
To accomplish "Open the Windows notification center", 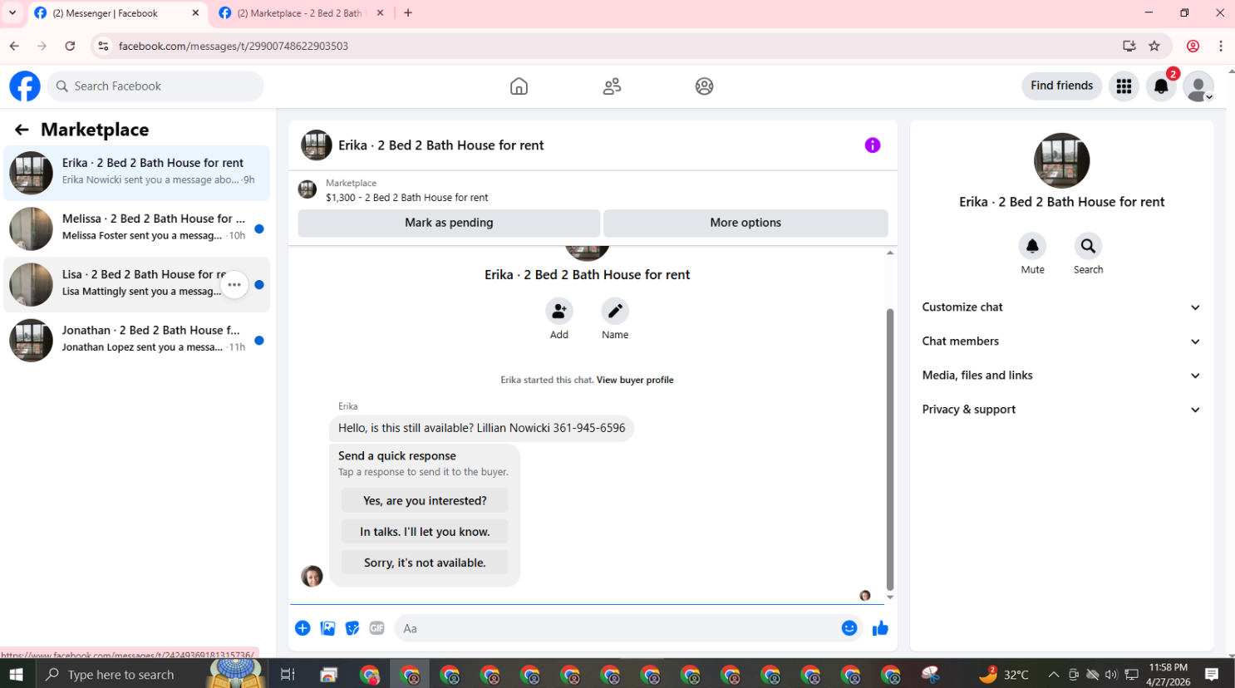I will click(1212, 675).
